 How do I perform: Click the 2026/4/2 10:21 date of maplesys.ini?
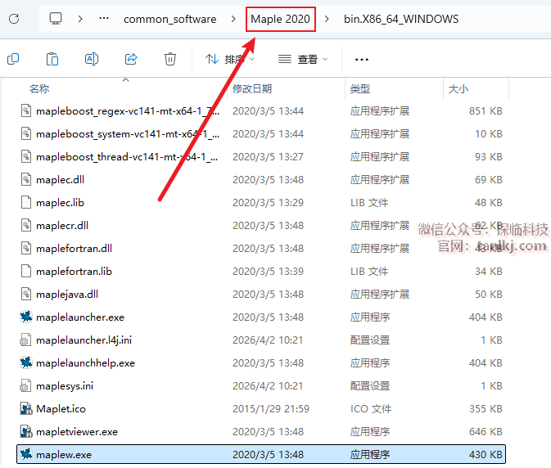pyautogui.click(x=268, y=386)
